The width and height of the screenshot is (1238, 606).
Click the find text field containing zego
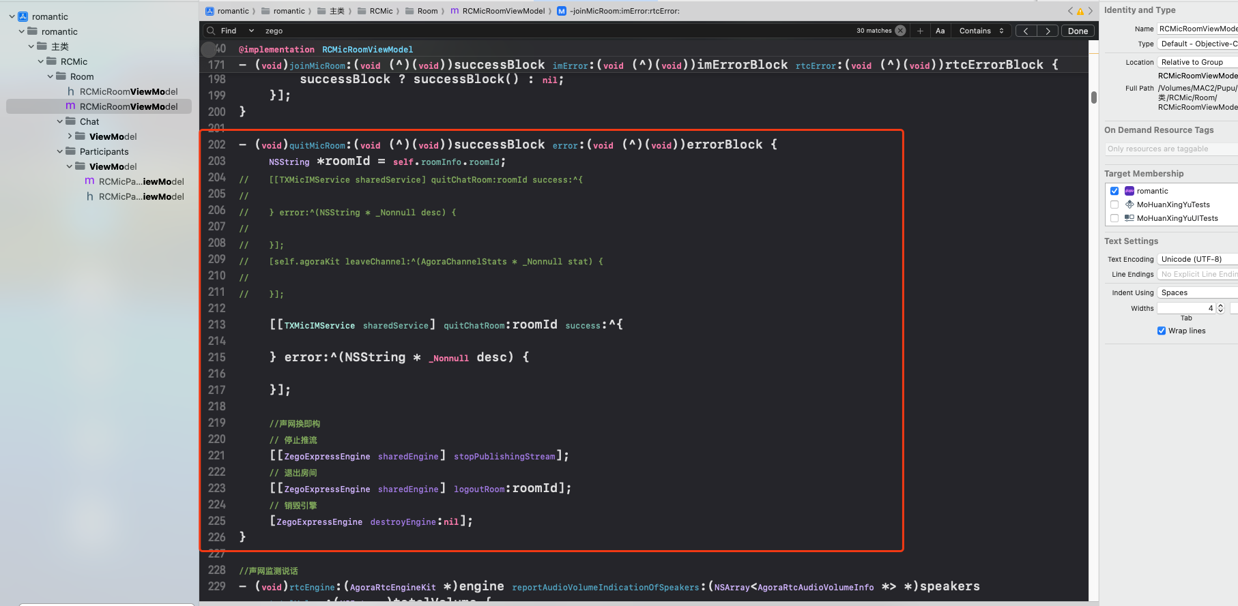546,31
